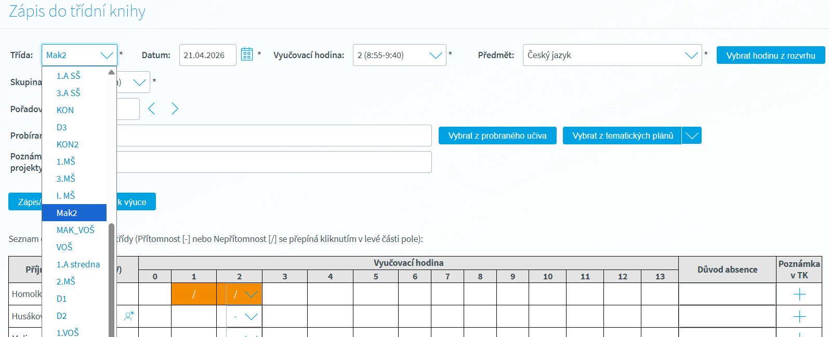Viewport: 829px width, 337px height.
Task: Choose MAK_VOŠ in class list
Action: [75, 230]
